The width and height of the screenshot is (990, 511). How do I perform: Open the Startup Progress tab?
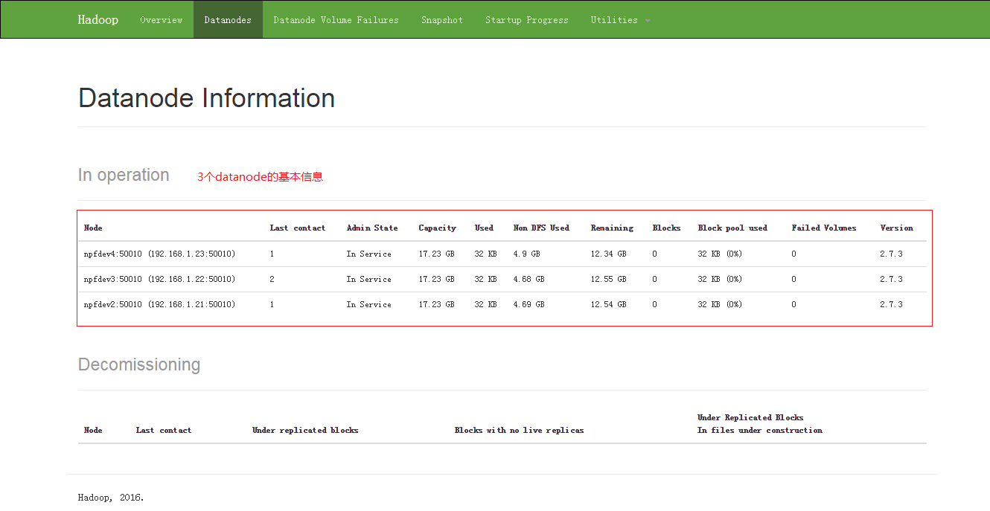click(526, 20)
